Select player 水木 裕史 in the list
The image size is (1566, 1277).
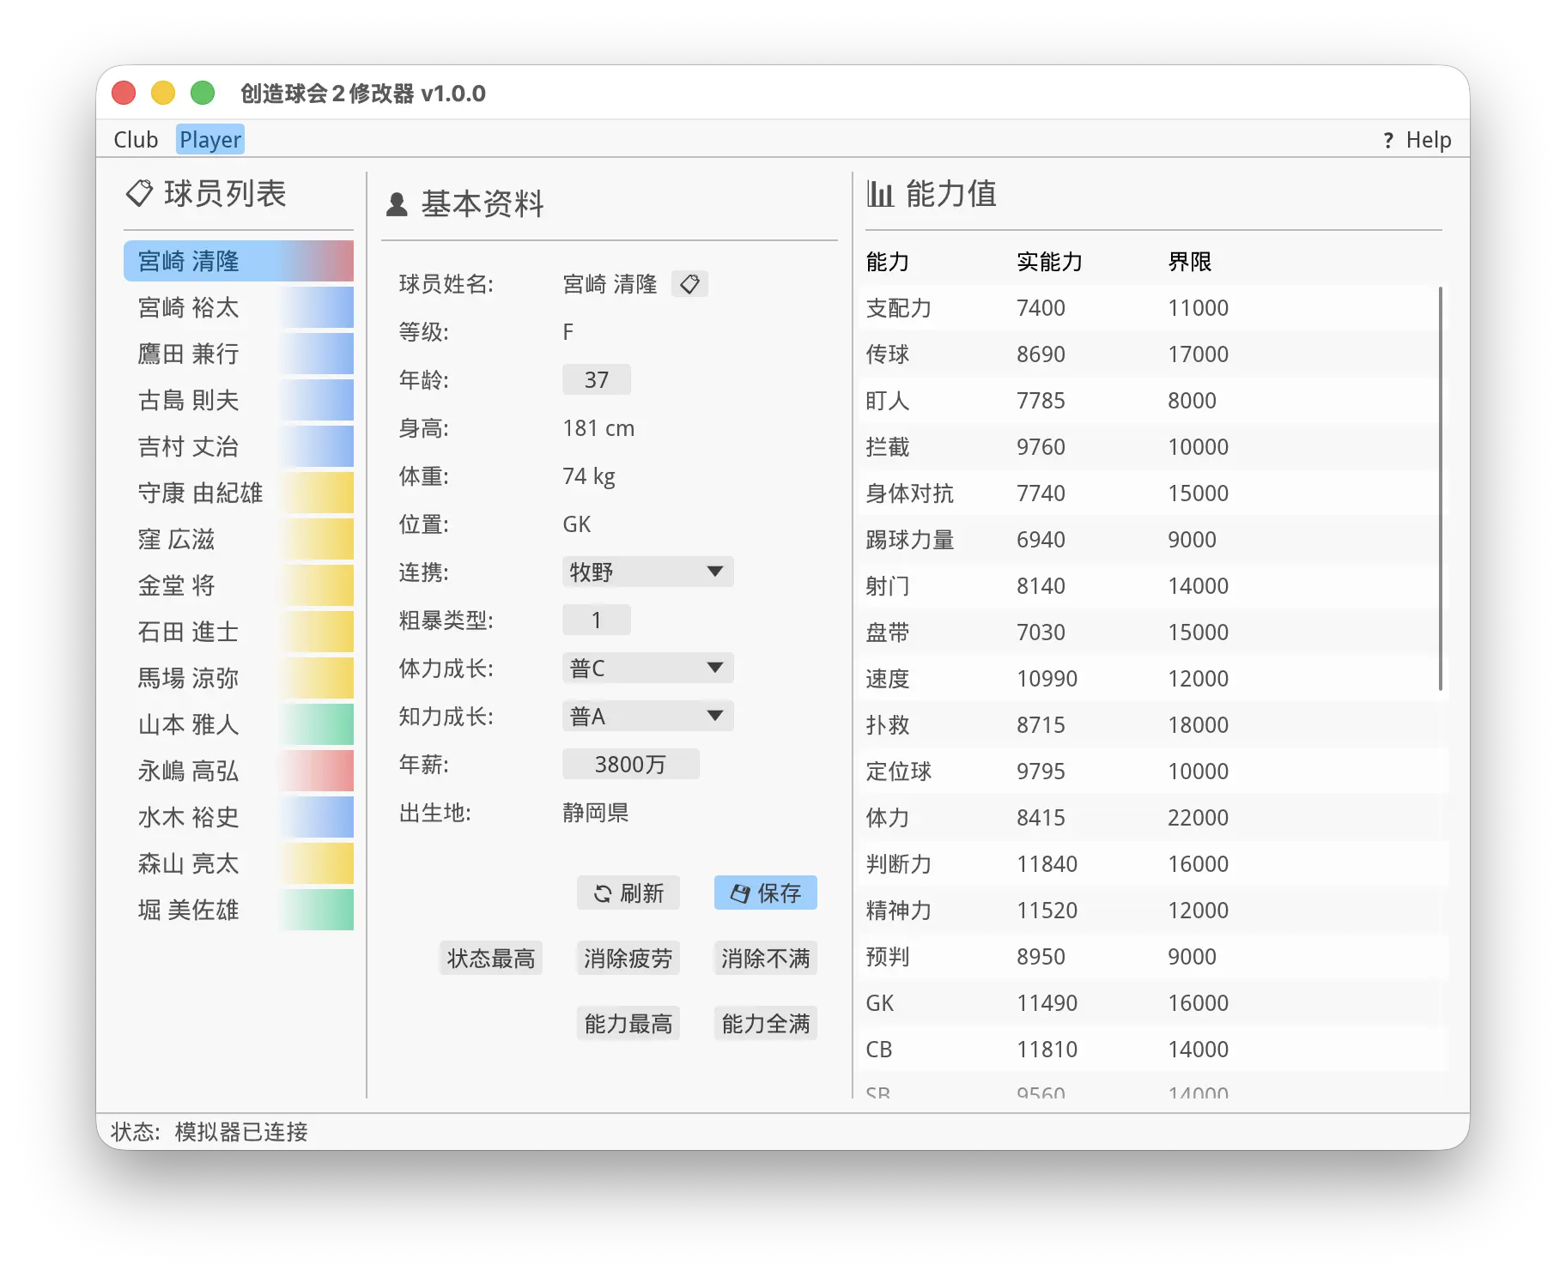click(239, 817)
